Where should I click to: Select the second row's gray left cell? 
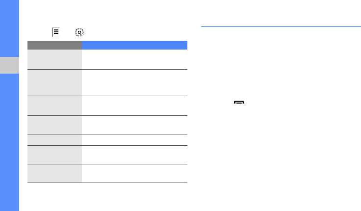tap(54, 82)
